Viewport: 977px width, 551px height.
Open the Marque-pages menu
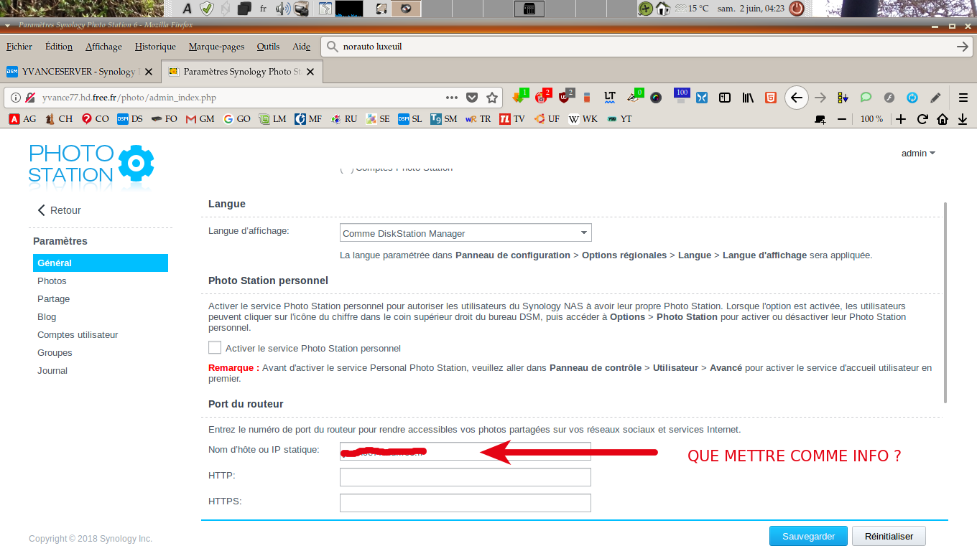click(217, 47)
